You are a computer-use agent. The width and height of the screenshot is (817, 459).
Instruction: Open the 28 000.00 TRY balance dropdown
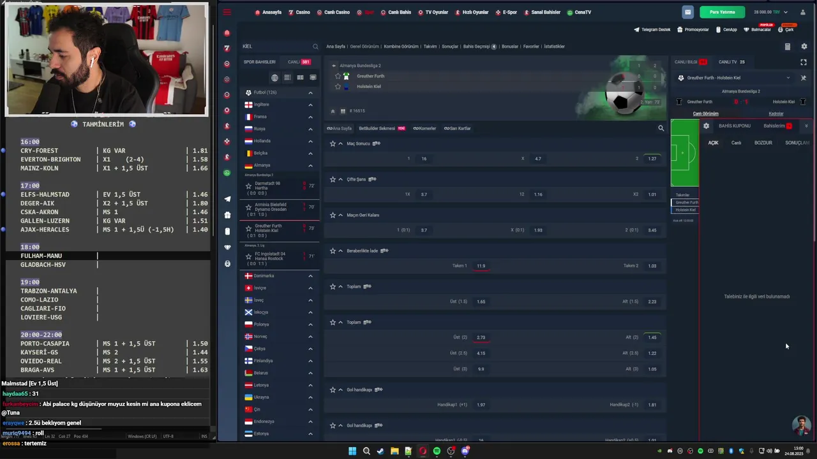770,12
